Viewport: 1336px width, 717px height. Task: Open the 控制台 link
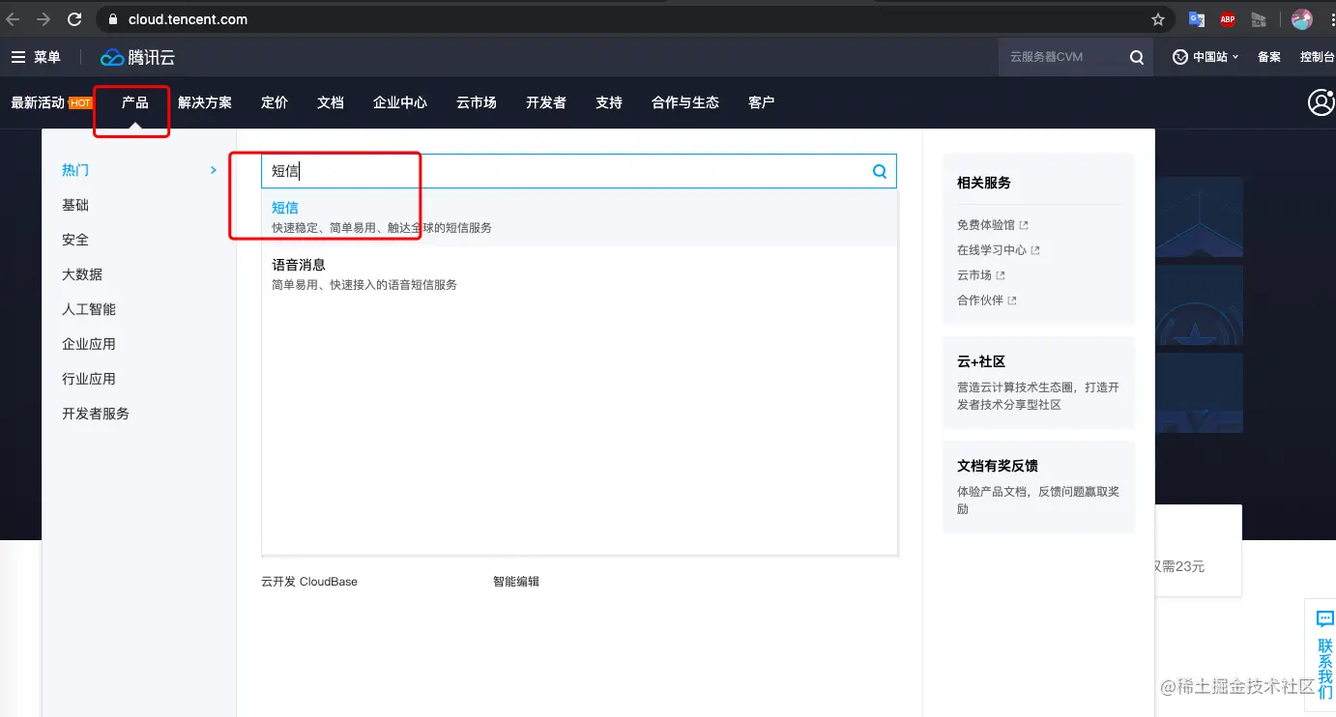coord(1318,57)
